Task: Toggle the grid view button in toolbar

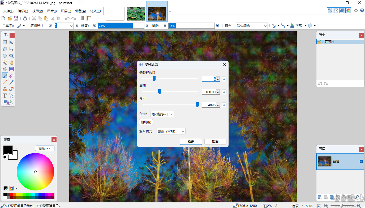Action: [x=83, y=18]
